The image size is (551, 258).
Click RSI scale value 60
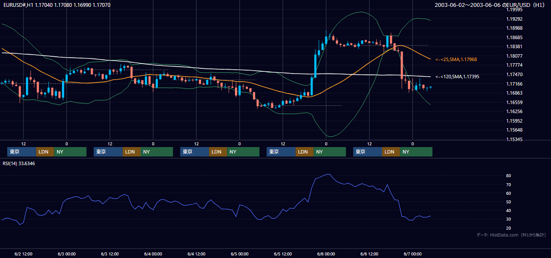(509, 193)
